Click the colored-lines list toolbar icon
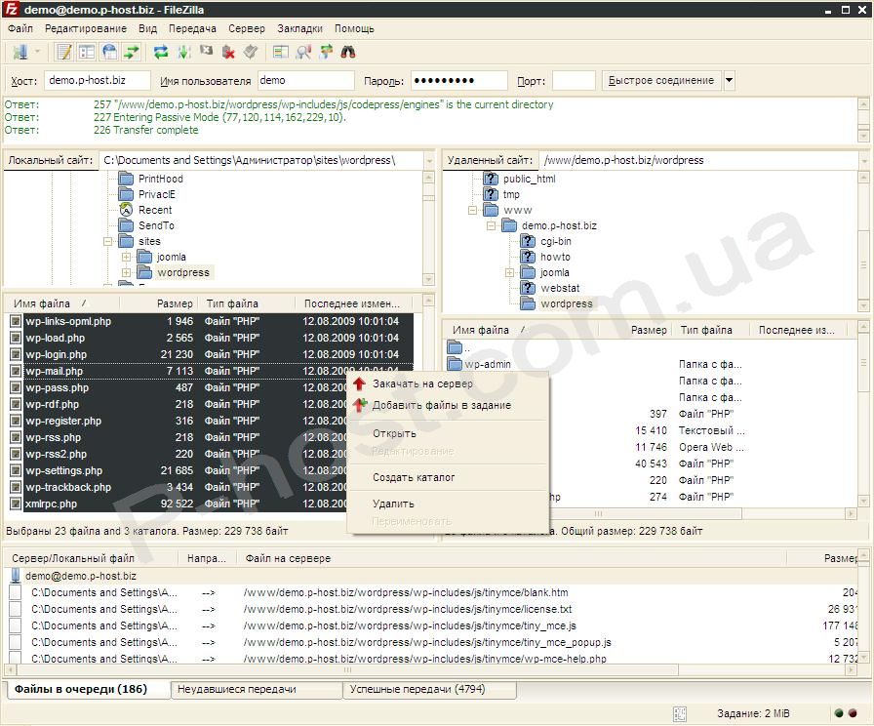Screen dimensions: 874x726 tap(280, 53)
